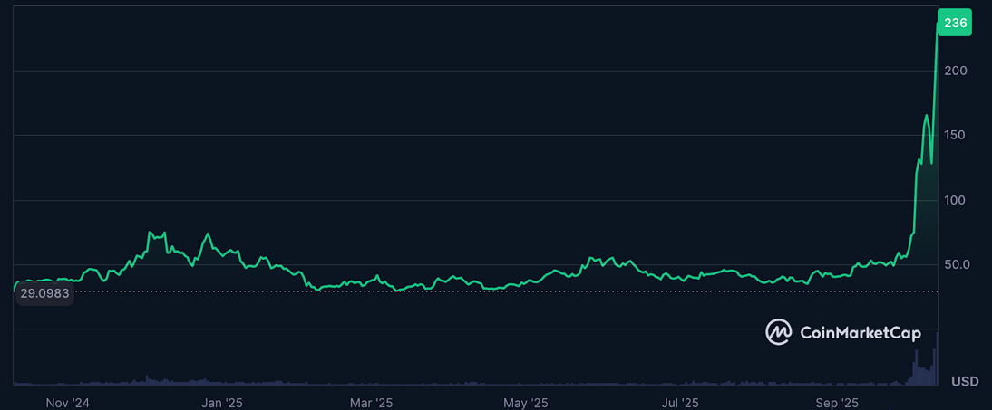Select the 100 price axis label
This screenshot has width=992, height=410.
[x=956, y=200]
